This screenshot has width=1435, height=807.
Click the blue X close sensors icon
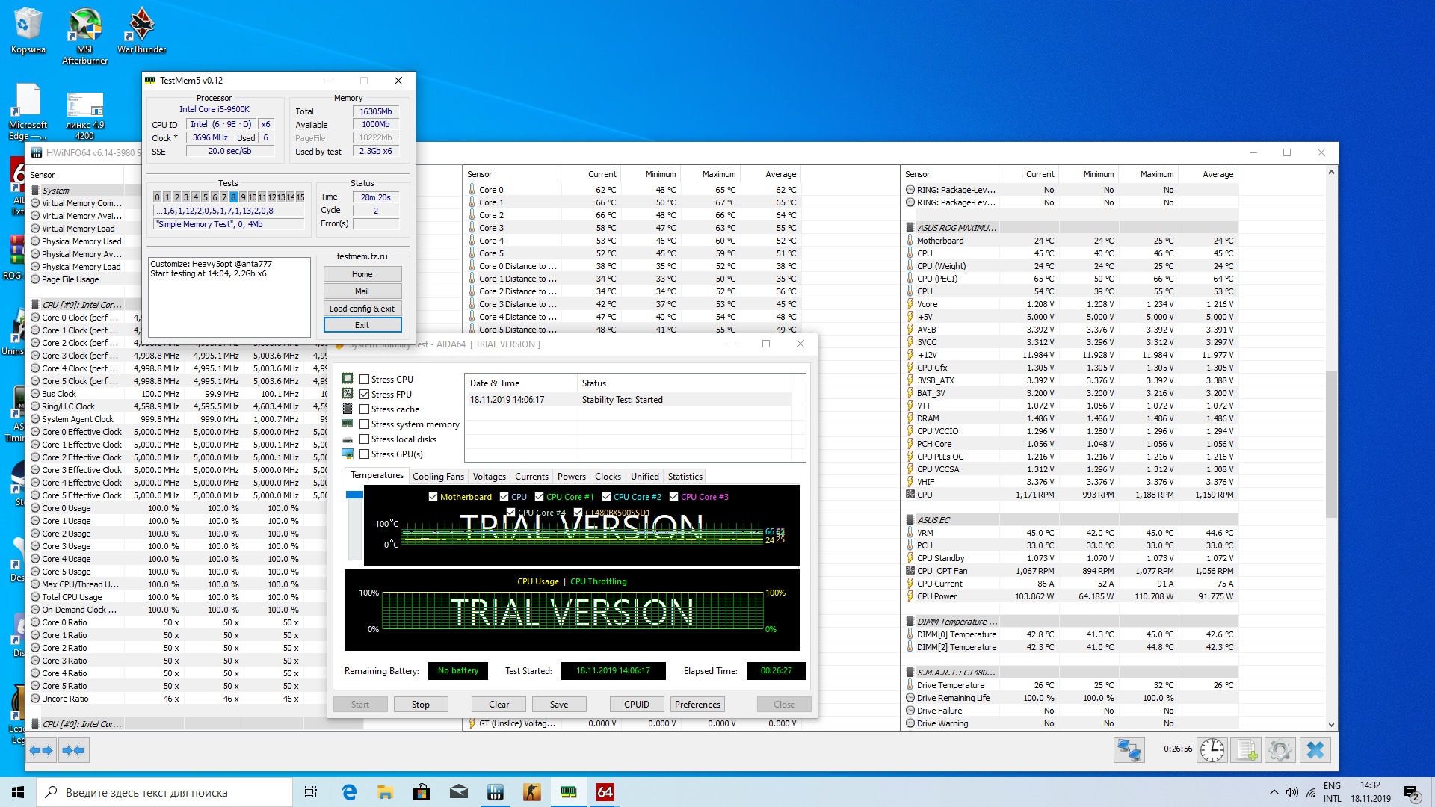1315,749
